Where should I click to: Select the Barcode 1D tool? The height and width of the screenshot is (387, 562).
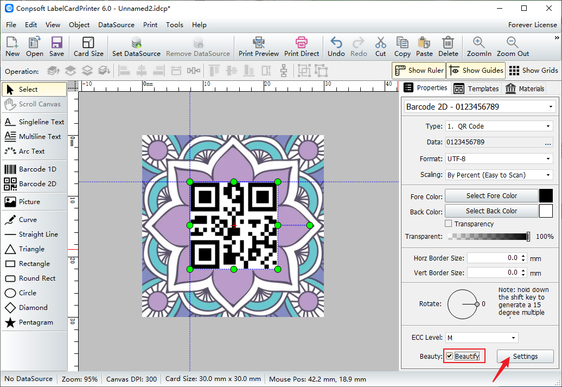click(x=34, y=169)
